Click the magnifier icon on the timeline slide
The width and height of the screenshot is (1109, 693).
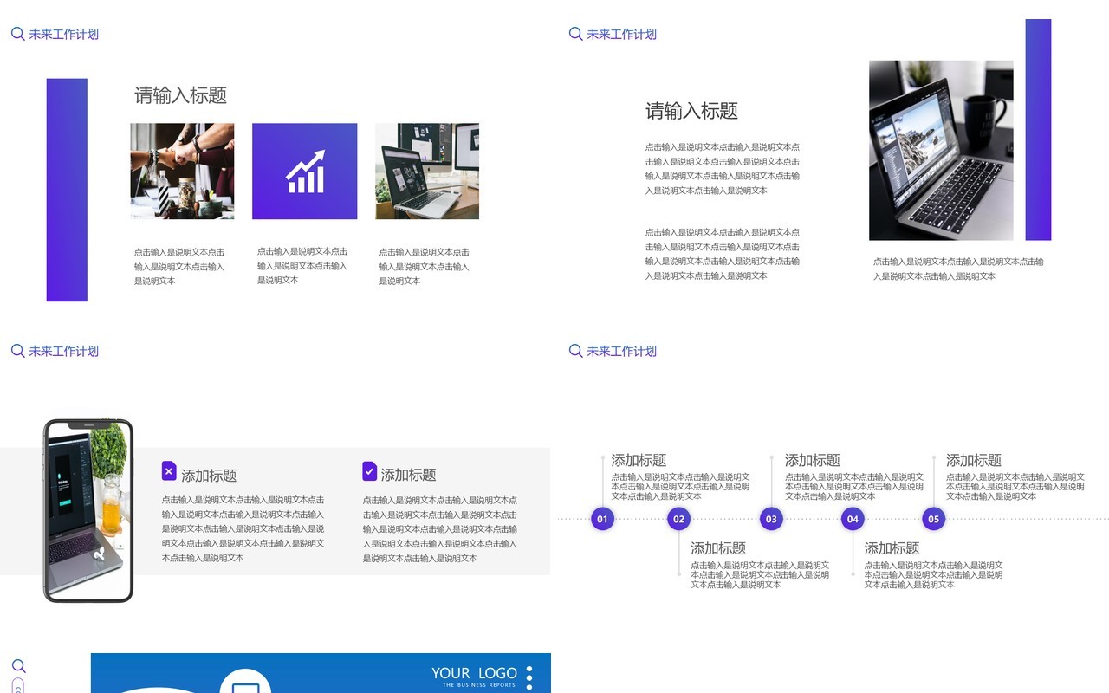(575, 351)
